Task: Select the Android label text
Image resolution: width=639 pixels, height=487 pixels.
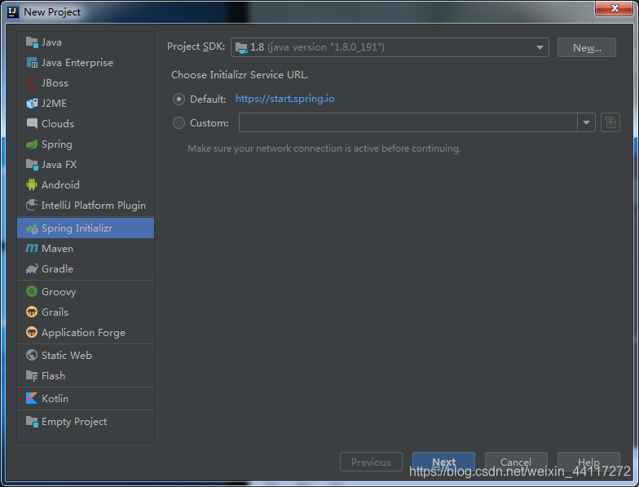Action: 60,184
